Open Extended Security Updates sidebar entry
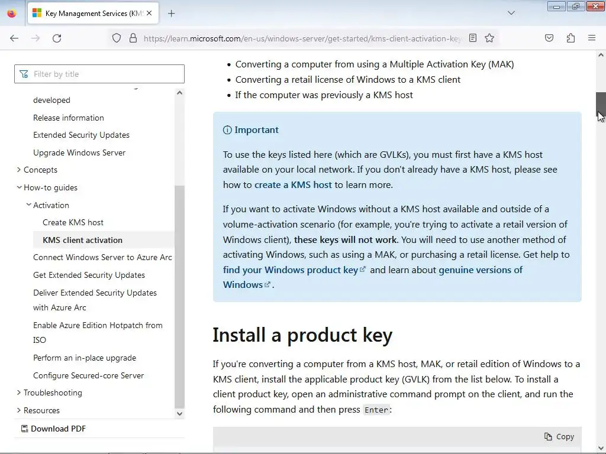Screen dimensions: 606x454 click(x=81, y=135)
